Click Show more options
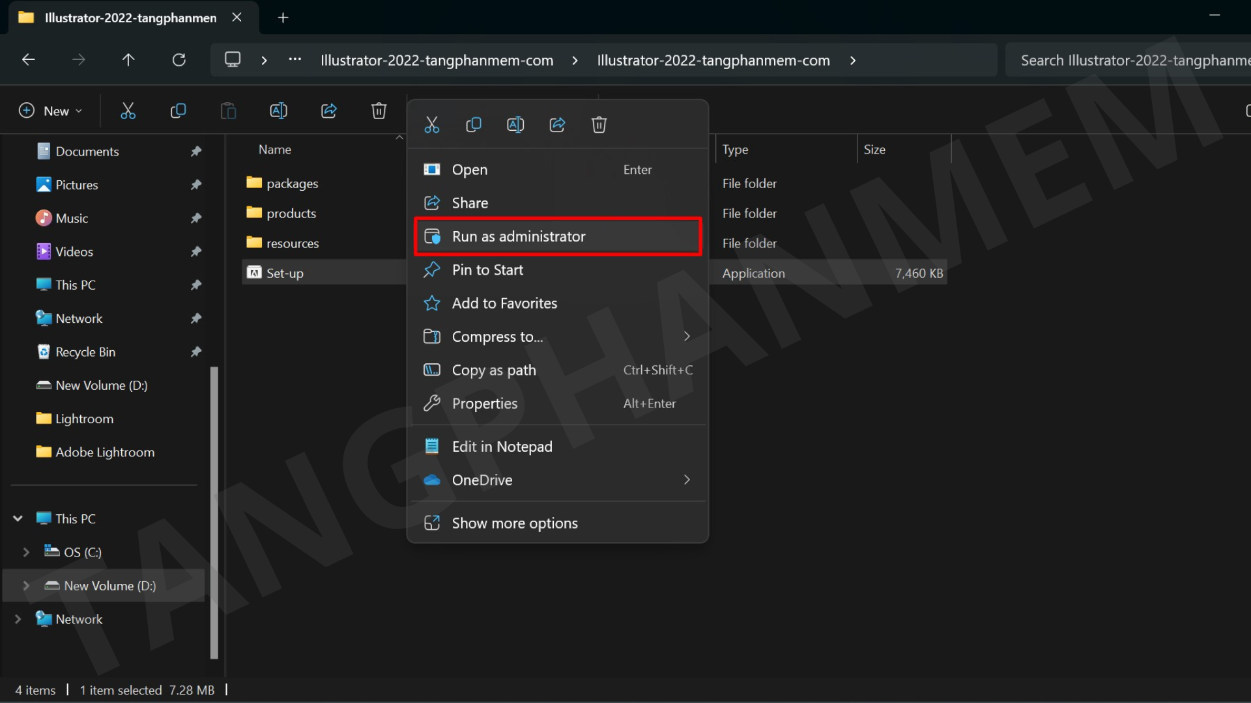The width and height of the screenshot is (1251, 703). click(558, 523)
